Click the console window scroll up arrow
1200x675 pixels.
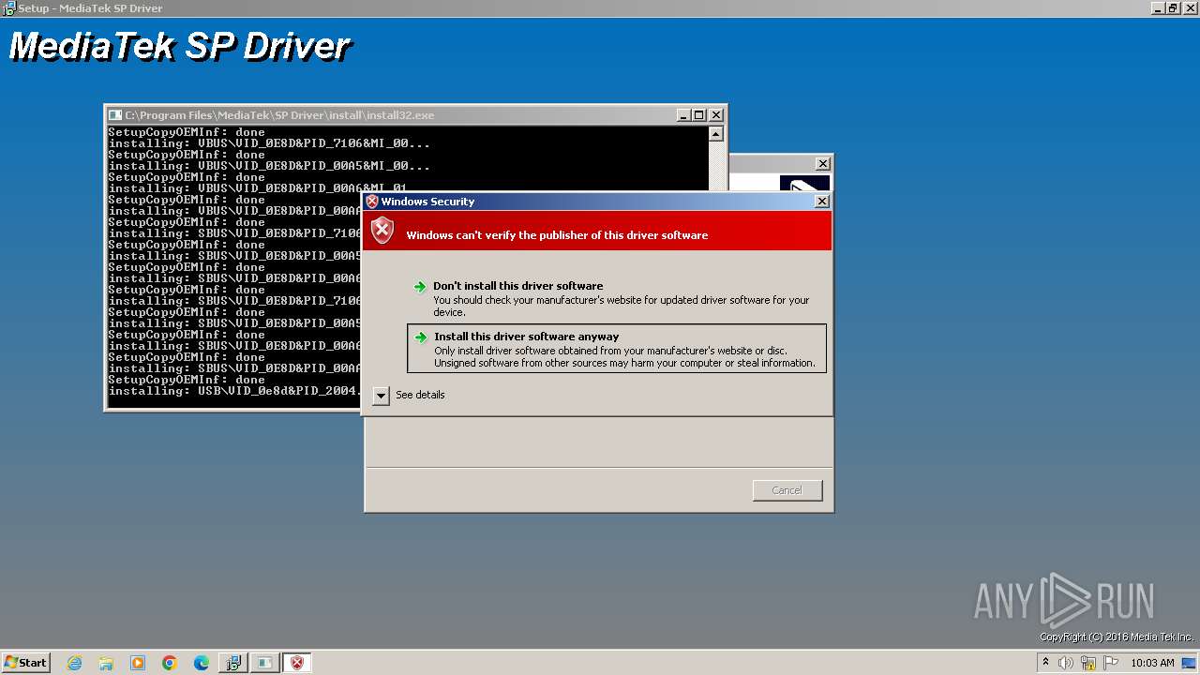click(716, 134)
